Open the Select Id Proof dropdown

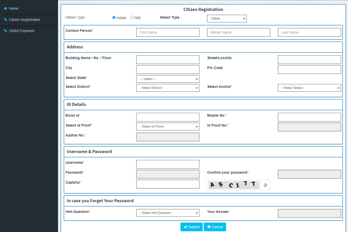click(168, 127)
